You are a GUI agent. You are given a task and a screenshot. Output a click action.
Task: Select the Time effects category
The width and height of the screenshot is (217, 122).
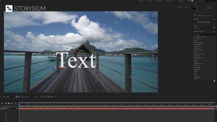click(196, 75)
